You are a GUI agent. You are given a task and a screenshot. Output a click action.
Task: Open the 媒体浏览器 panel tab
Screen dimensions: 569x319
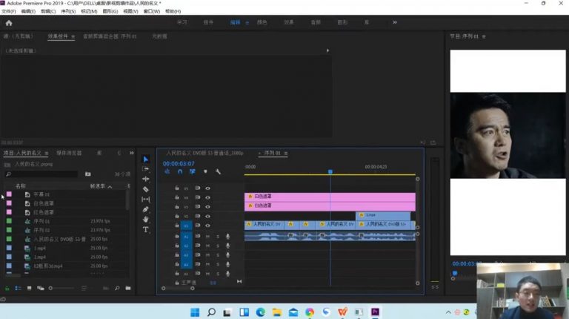69,154
